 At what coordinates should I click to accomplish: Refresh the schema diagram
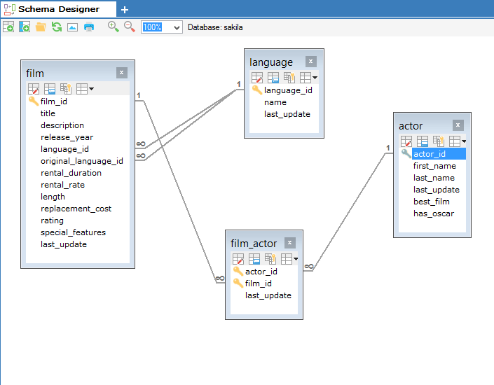[57, 27]
